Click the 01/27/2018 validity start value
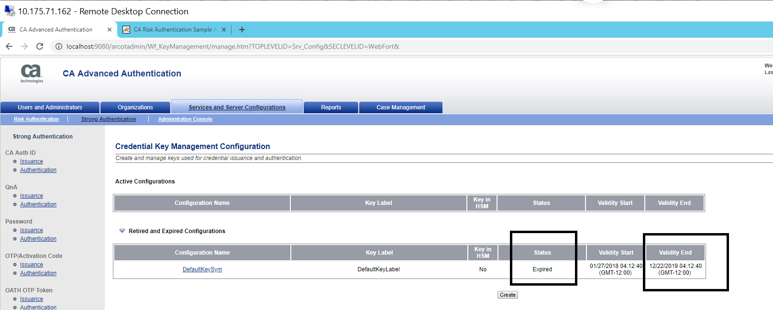This screenshot has width=773, height=310. 616,269
